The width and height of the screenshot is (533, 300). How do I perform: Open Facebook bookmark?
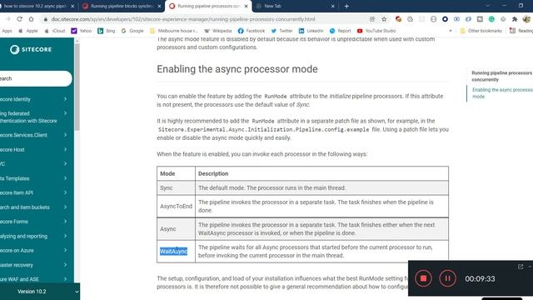[x=252, y=31]
